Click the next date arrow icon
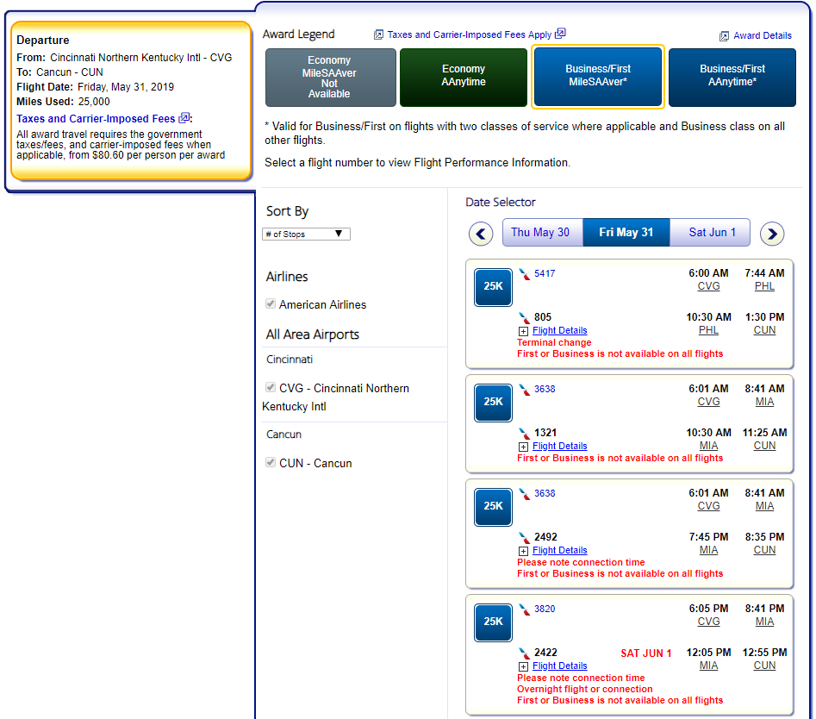The image size is (816, 719). (772, 234)
